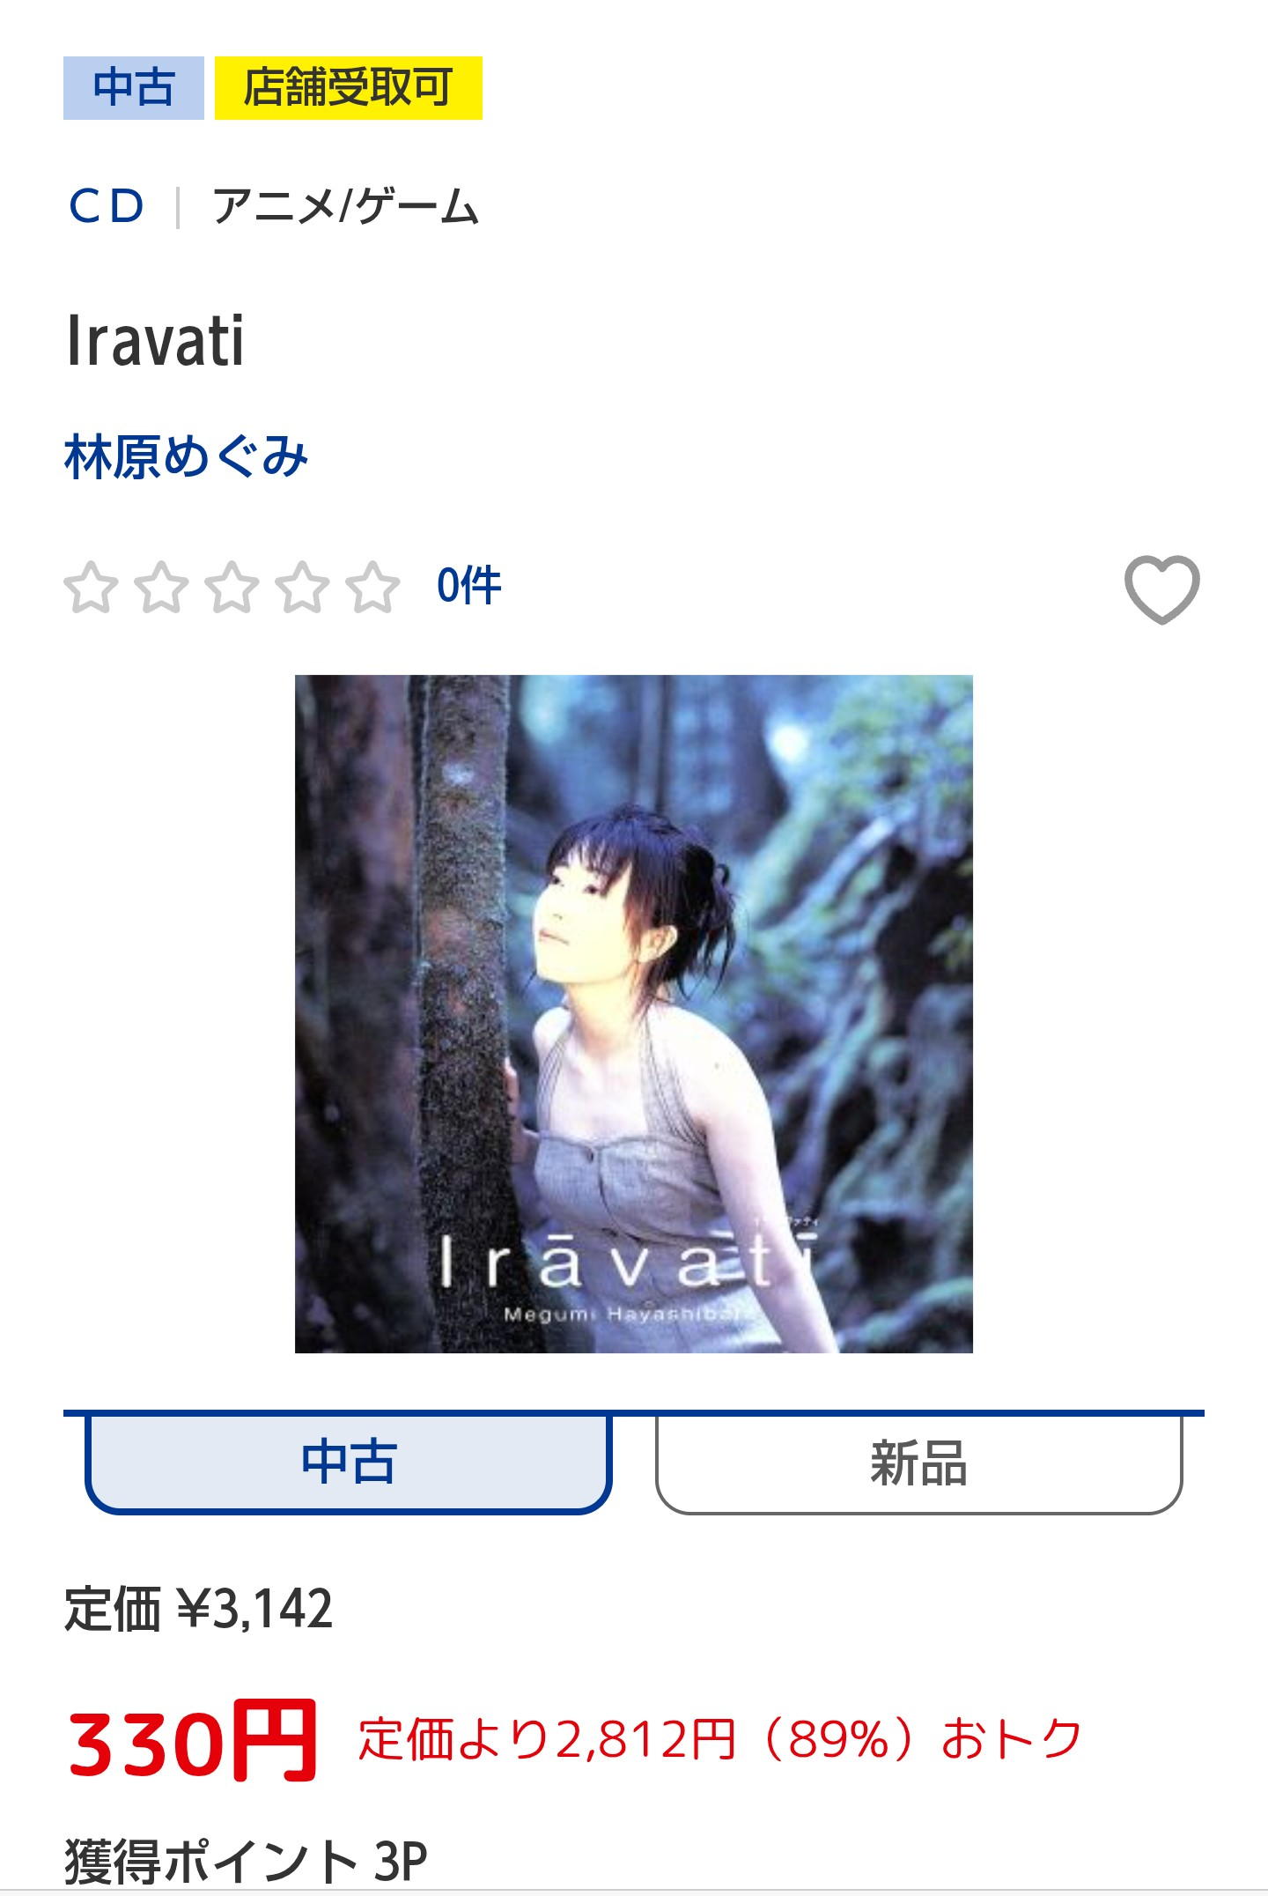Image resolution: width=1268 pixels, height=1896 pixels.
Task: Click the 定価 ¥3,142 list price
Action: click(x=199, y=1609)
